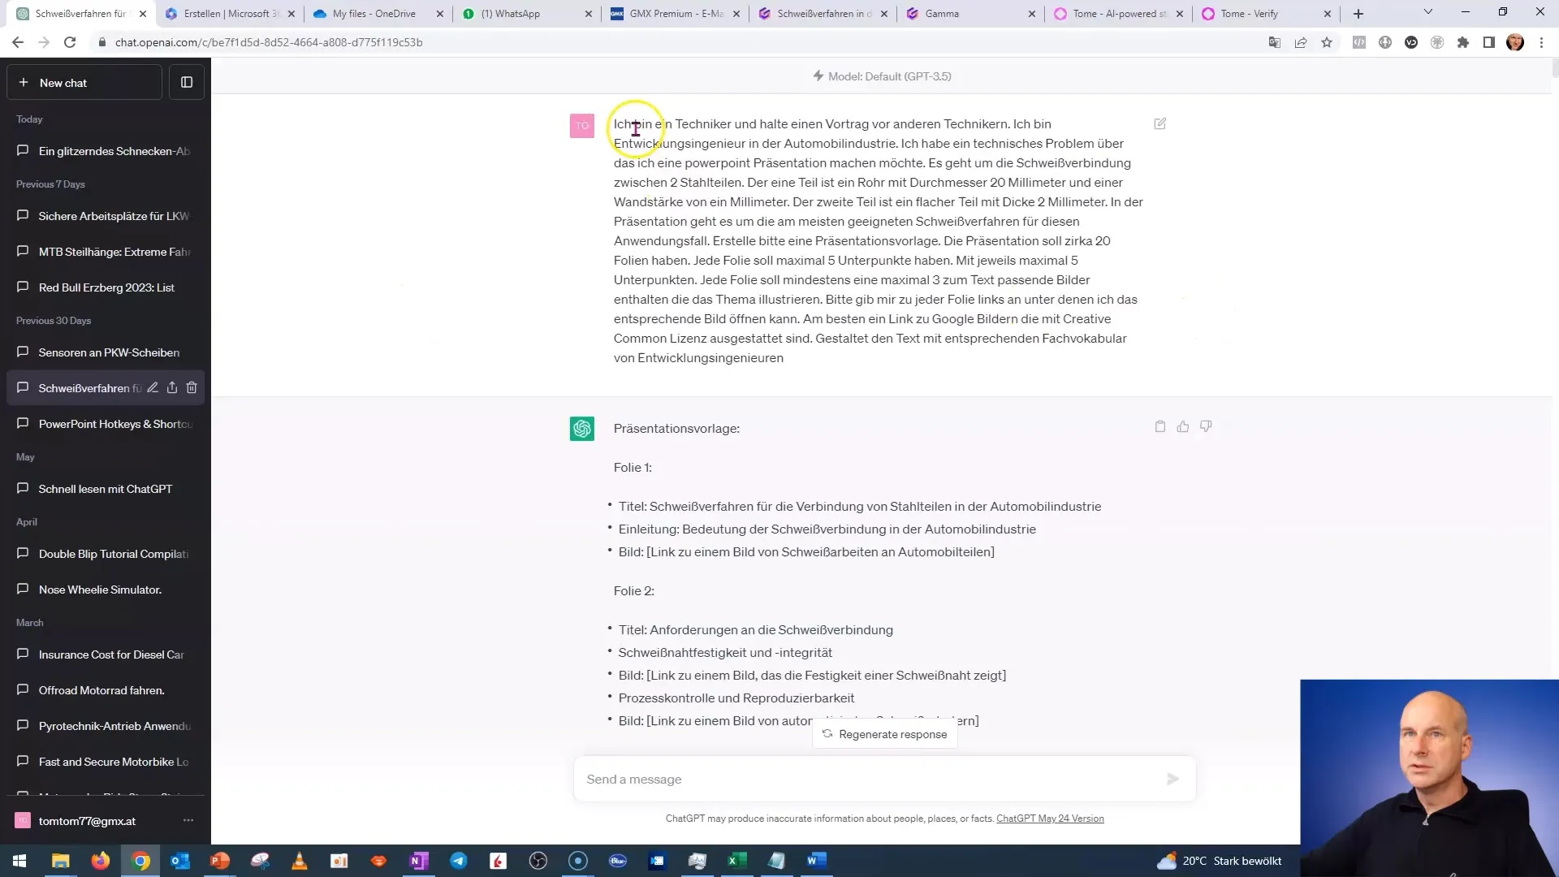This screenshot has width=1559, height=877.
Task: Toggle sidebar collapse with panel icon
Action: point(186,83)
